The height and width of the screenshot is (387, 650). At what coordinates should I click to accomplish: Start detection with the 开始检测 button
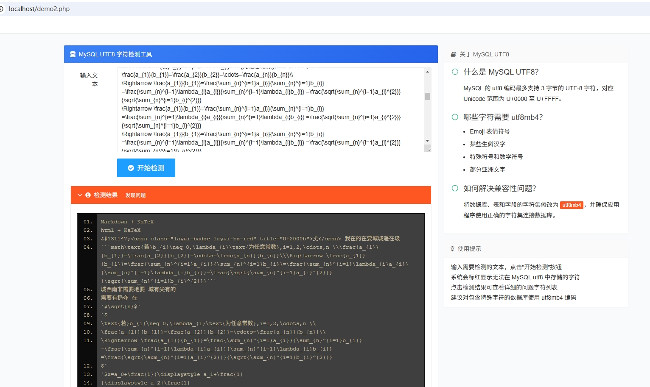[x=146, y=168]
